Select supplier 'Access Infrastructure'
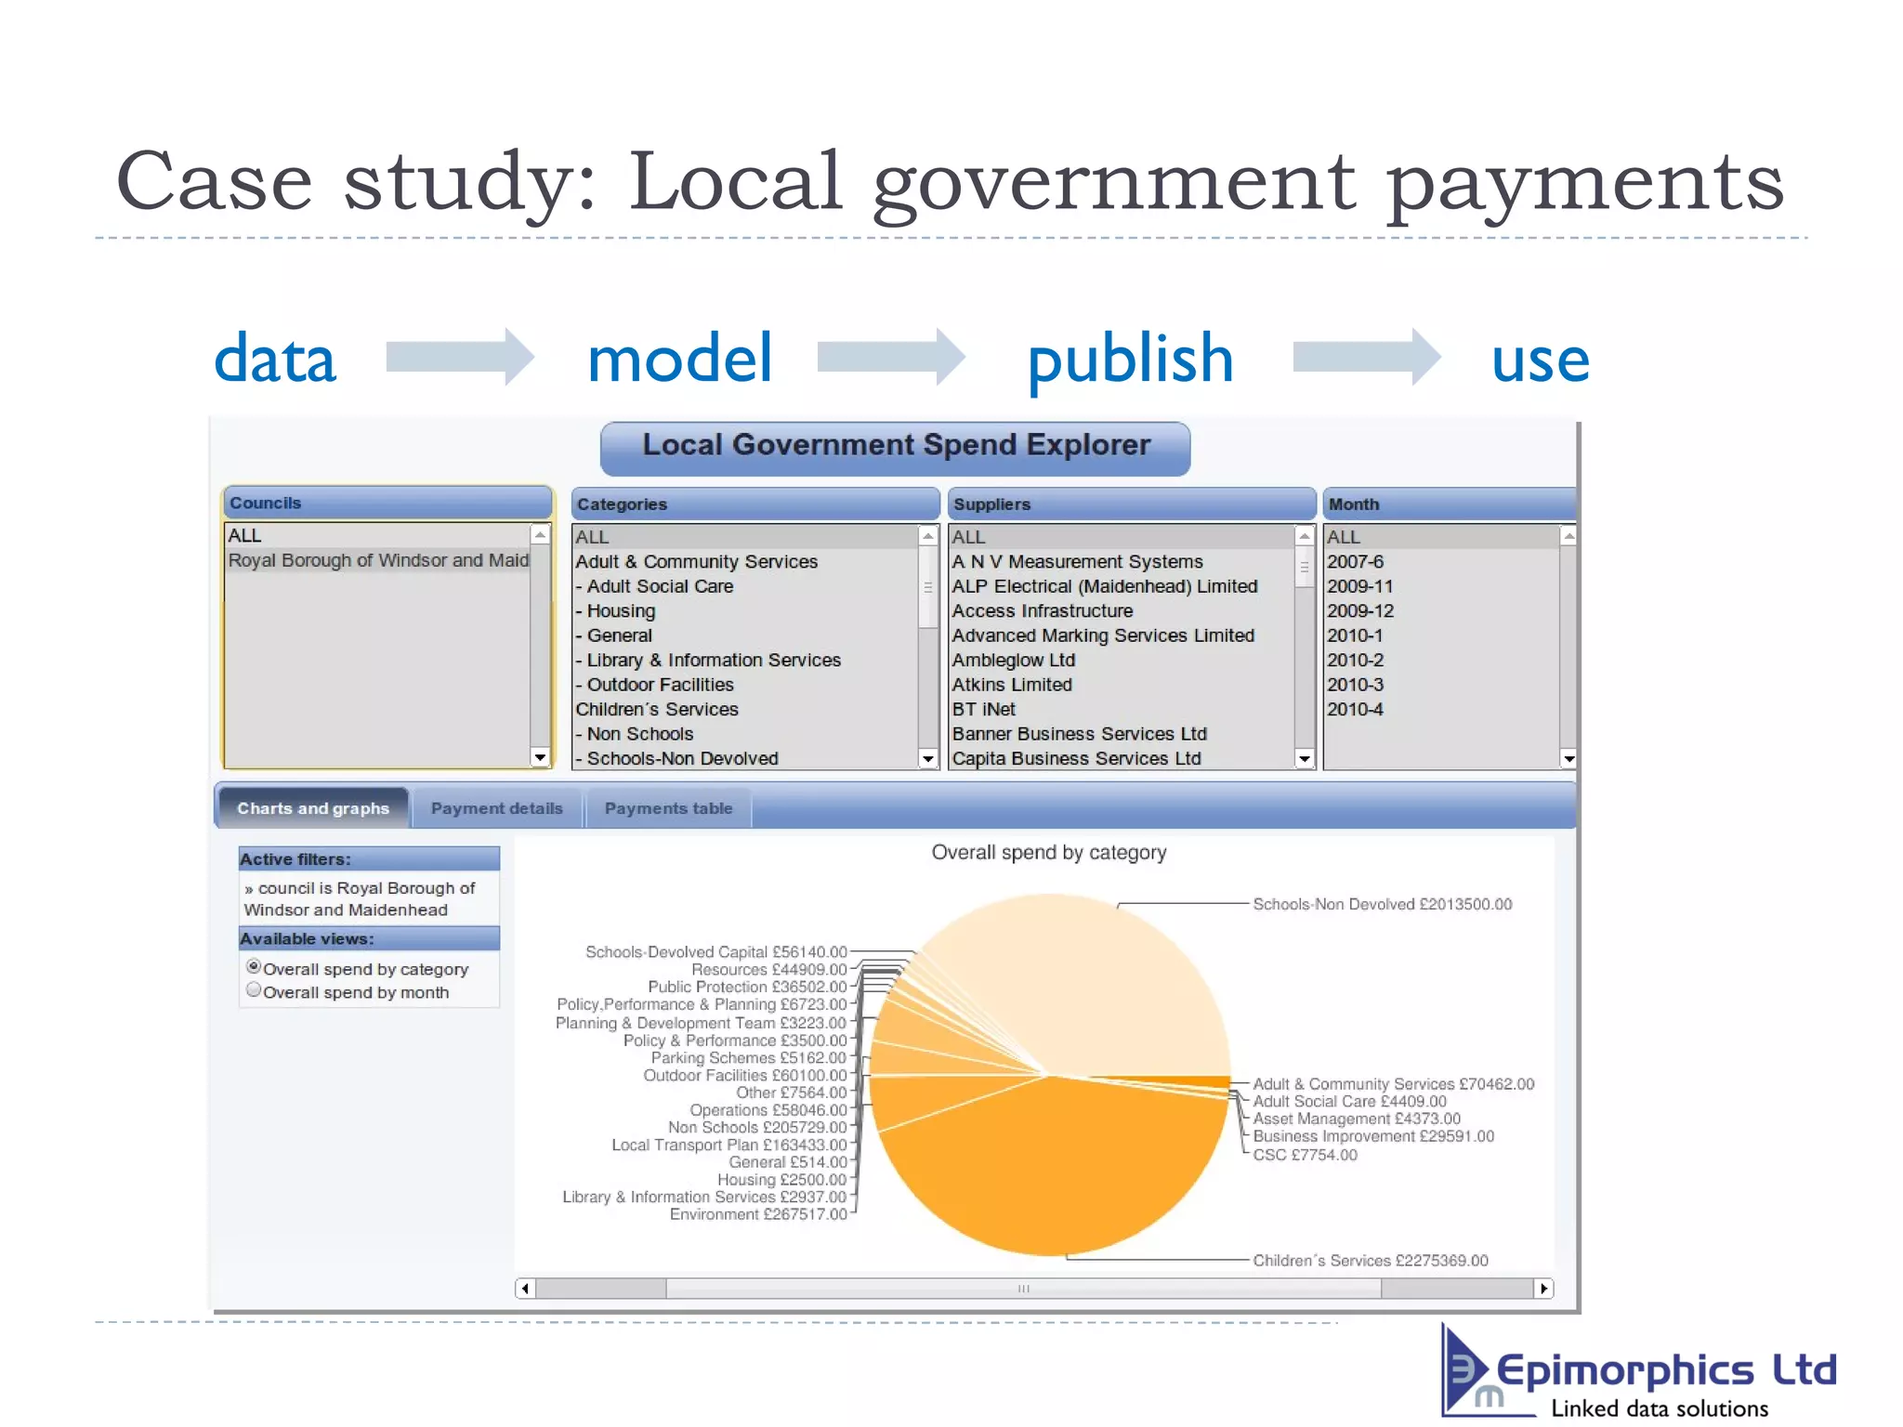1903x1427 pixels. (1122, 610)
